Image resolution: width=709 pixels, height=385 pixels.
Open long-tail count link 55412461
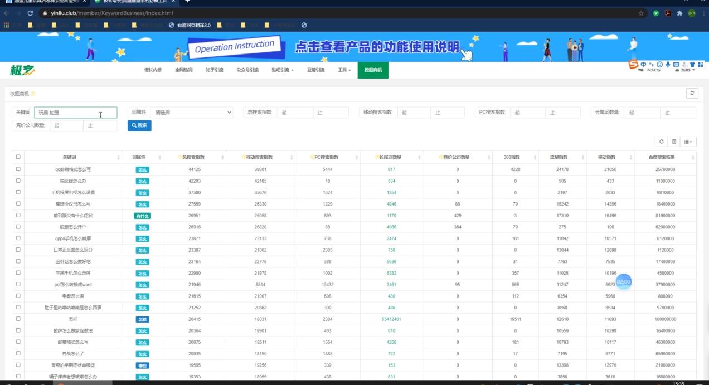[391, 319]
